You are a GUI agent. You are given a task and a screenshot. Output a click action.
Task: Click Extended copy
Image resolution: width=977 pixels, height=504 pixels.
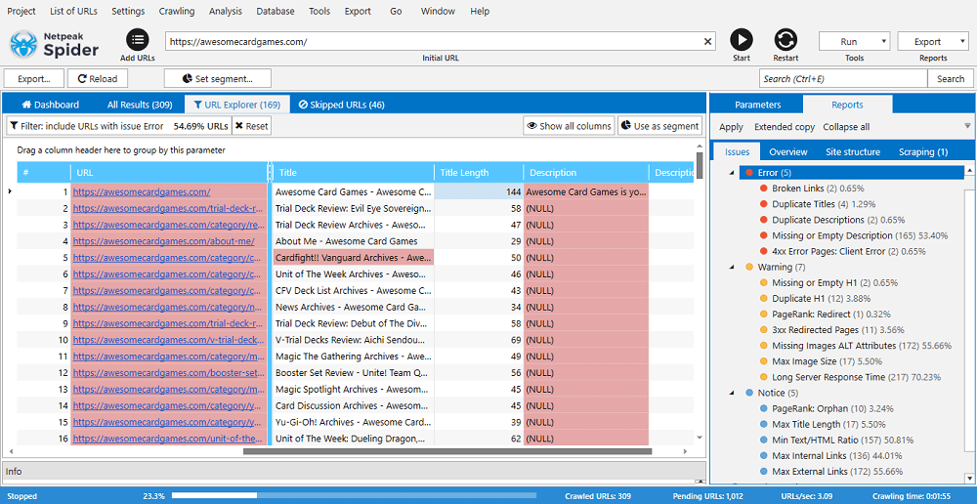coord(785,126)
